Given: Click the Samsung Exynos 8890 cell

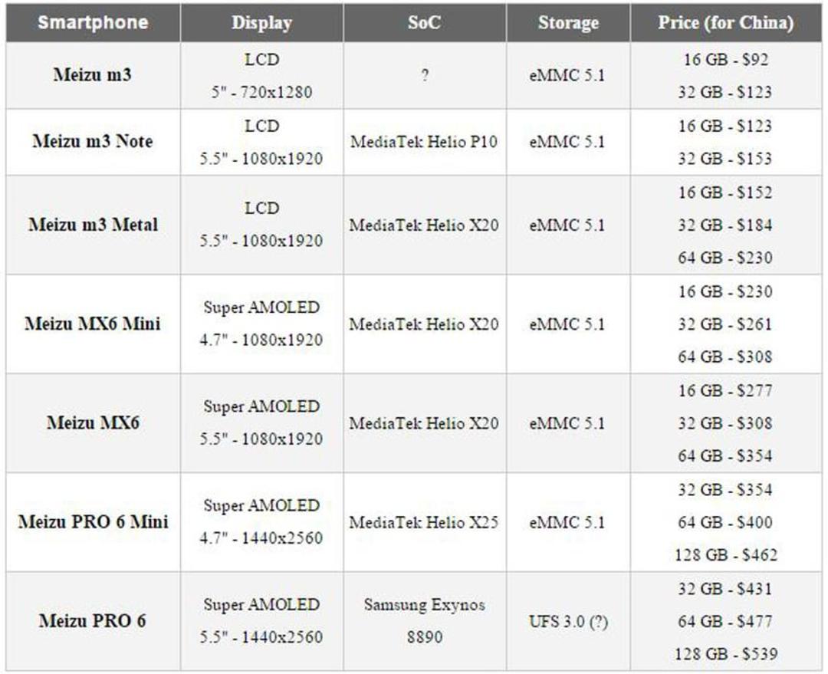Looking at the screenshot, I should (425, 620).
